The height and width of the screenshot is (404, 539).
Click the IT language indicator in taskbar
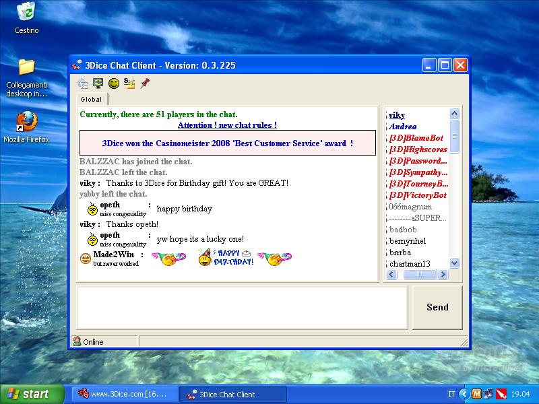point(451,394)
